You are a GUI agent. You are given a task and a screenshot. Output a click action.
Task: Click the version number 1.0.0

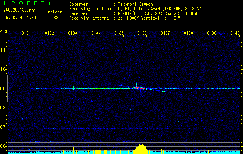[x=53, y=3]
